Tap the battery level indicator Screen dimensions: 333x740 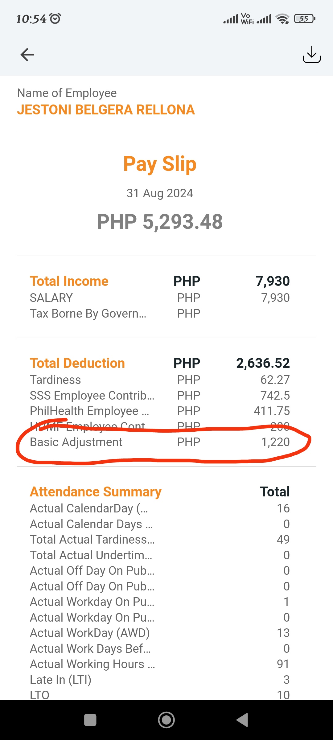tap(305, 19)
